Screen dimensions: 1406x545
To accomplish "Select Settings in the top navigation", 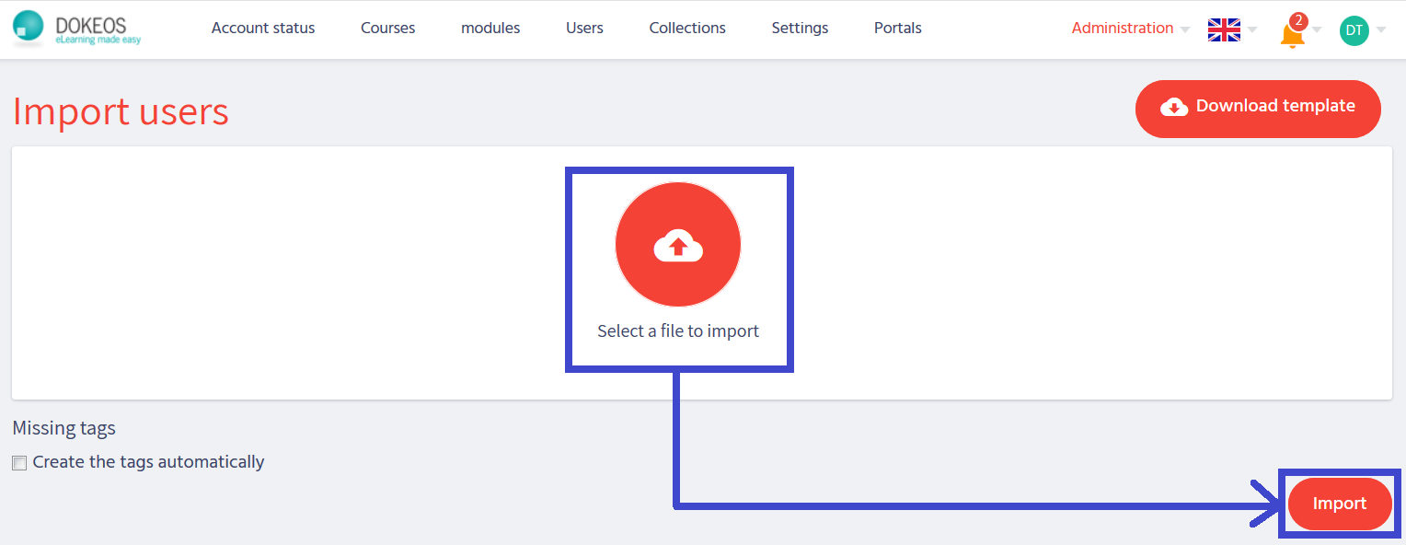I will tap(800, 29).
